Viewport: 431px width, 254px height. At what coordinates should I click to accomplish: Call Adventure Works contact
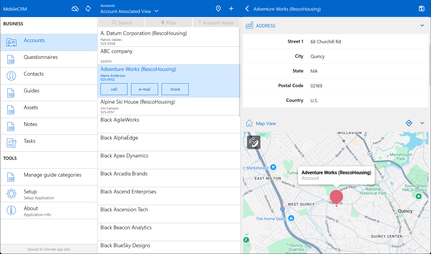coord(114,89)
